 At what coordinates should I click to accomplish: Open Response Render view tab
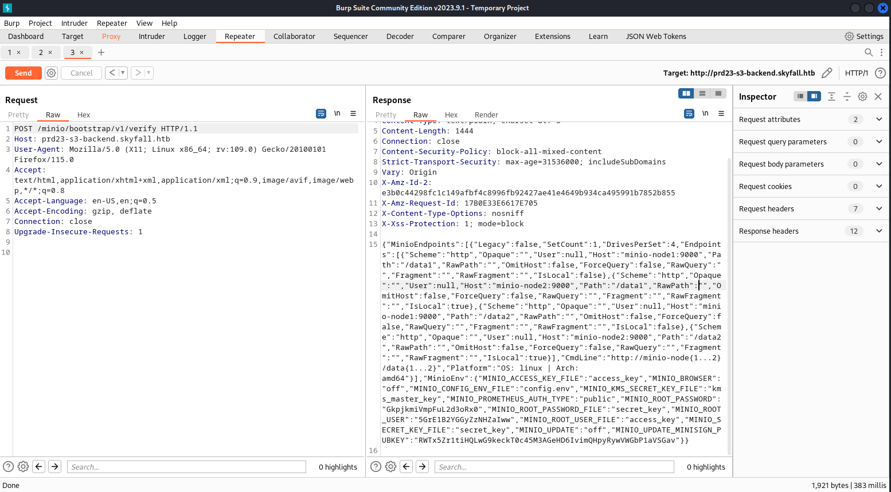coord(486,115)
